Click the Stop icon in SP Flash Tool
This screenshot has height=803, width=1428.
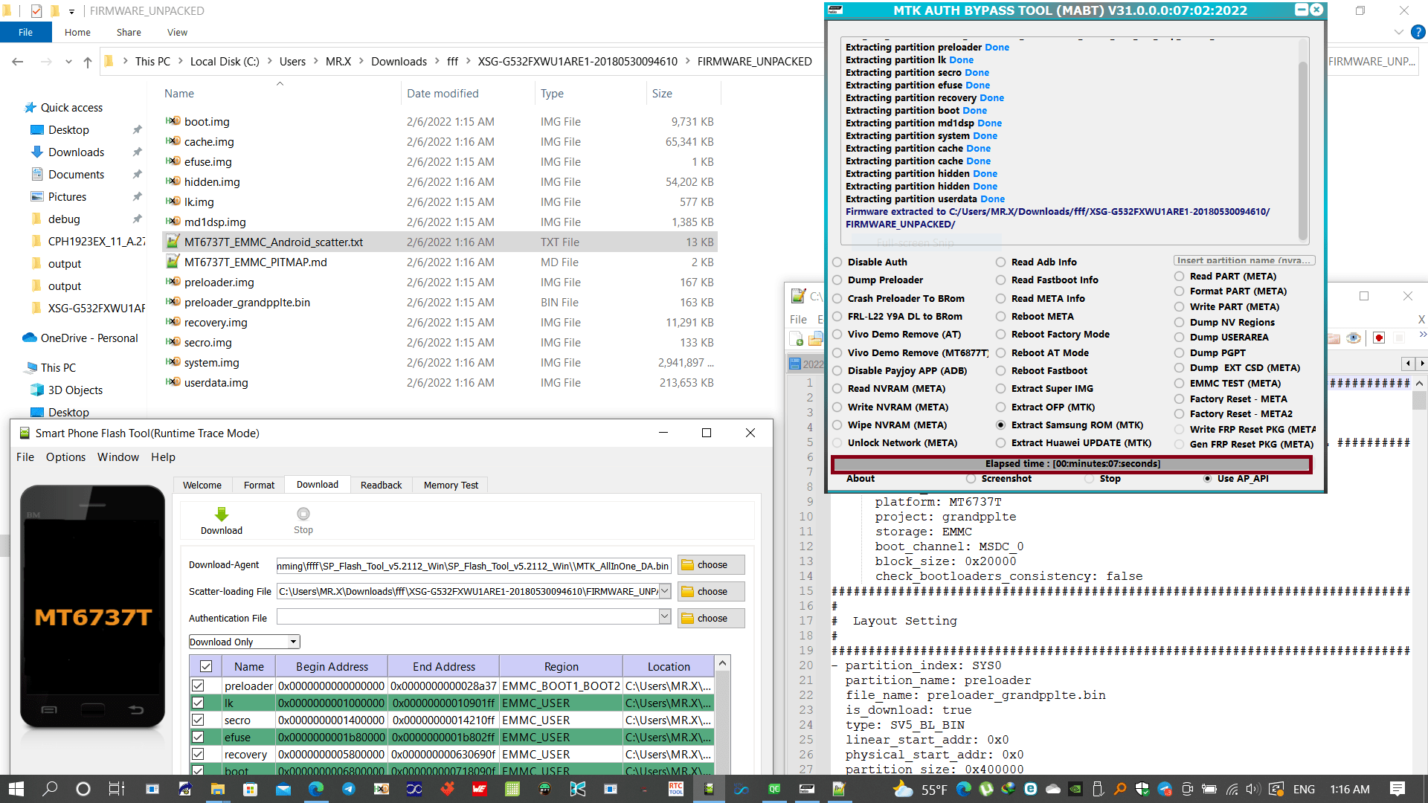[303, 513]
